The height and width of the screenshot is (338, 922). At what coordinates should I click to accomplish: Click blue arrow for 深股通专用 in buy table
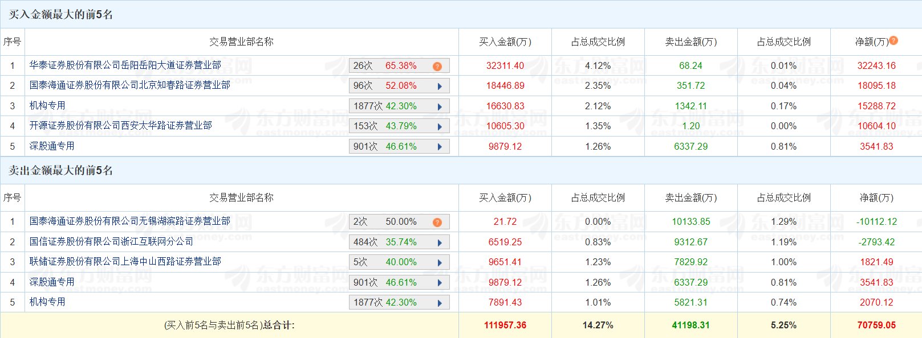440,147
